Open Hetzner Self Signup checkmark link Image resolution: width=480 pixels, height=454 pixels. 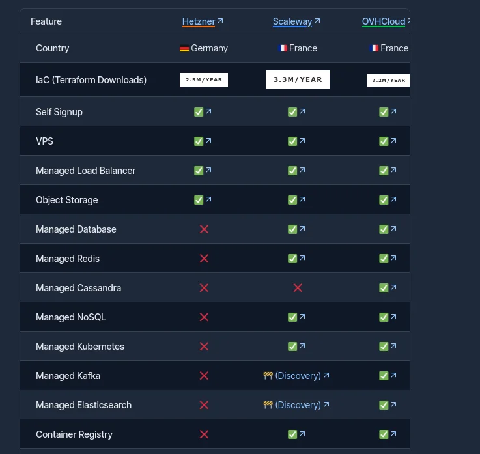click(x=203, y=112)
